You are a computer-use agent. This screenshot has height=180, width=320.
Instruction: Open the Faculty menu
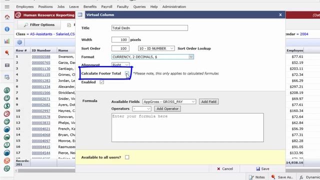click(x=122, y=6)
